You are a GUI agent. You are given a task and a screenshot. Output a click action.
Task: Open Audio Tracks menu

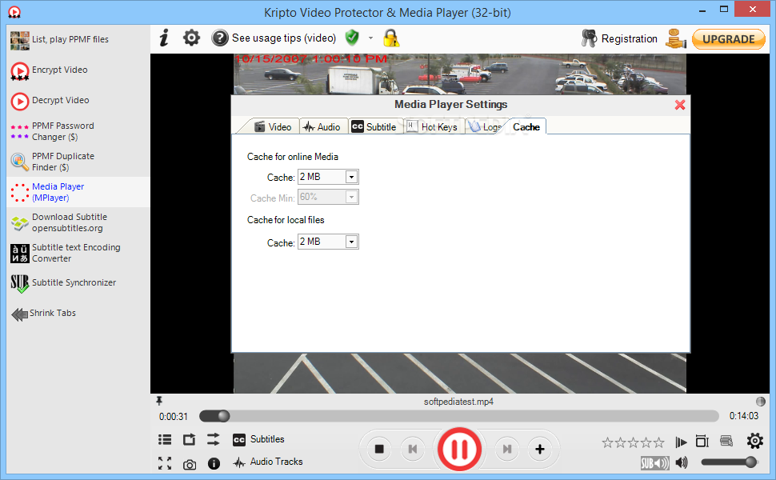pos(268,462)
